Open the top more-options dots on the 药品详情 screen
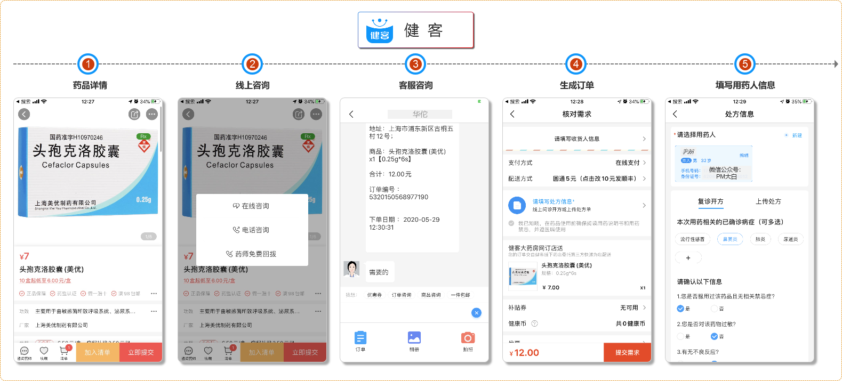842x381 pixels. pos(152,114)
